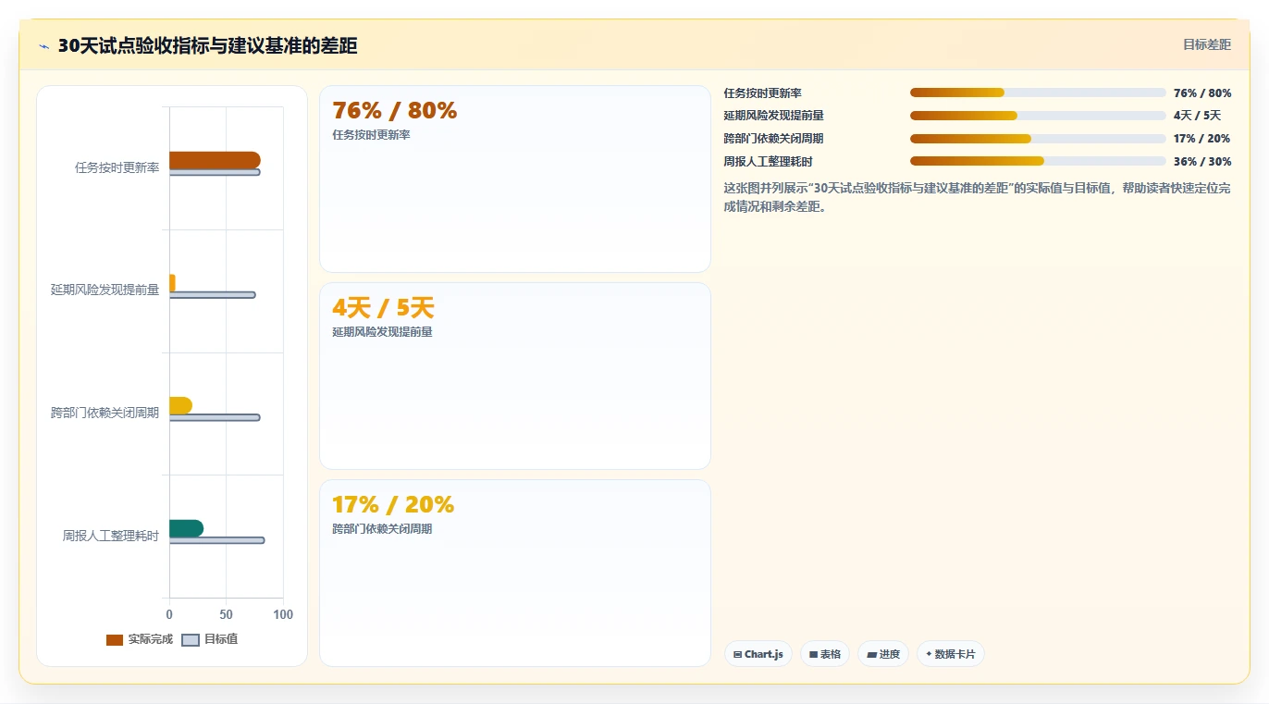1269x704 pixels.
Task: Click the 4天 / 5天 progress row value
Action: (x=1197, y=116)
